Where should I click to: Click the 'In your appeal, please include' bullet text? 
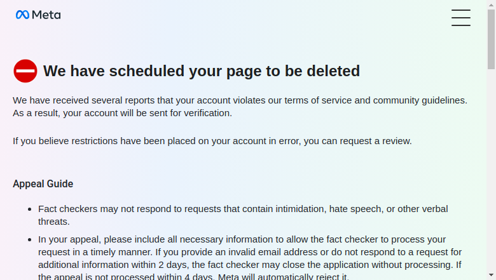250,258
